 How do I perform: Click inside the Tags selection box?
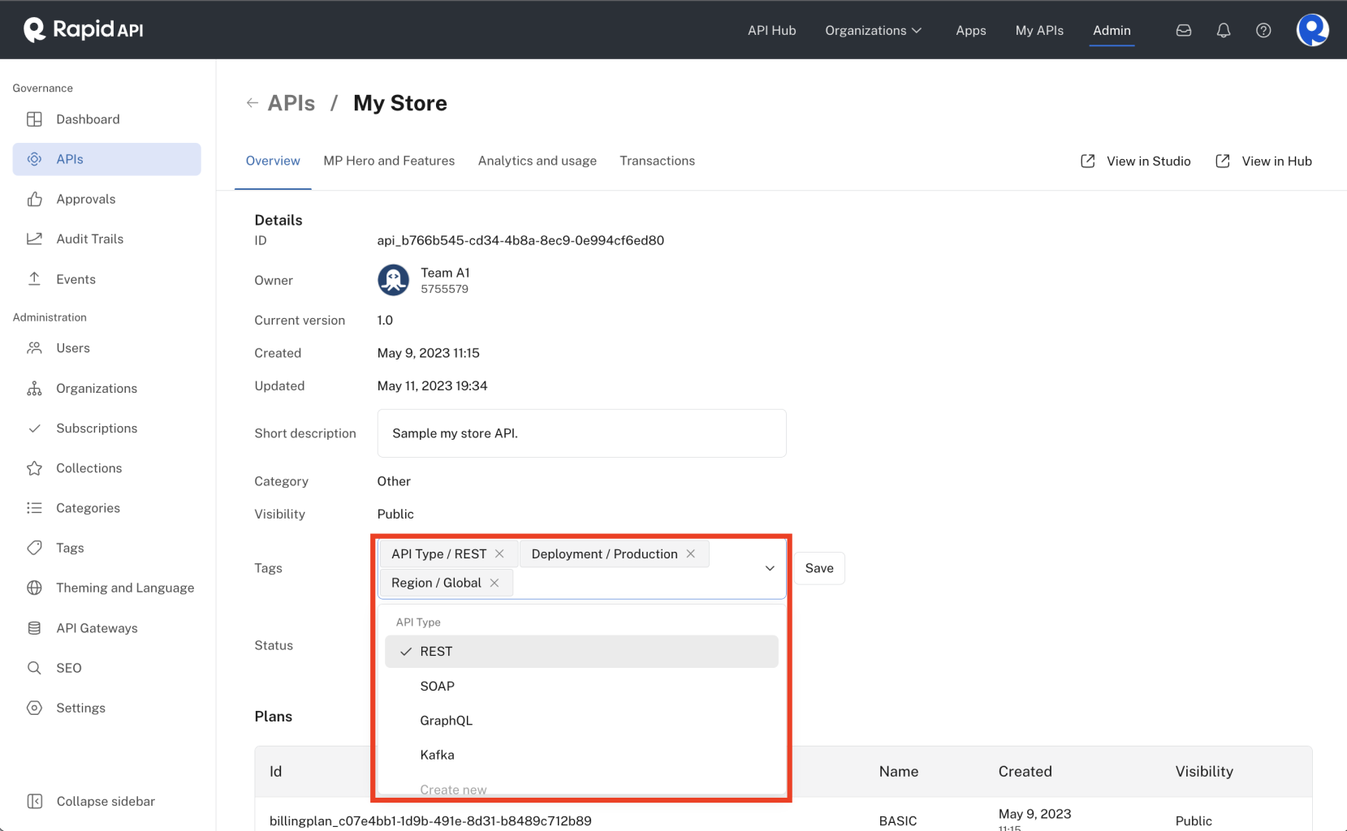coord(581,568)
